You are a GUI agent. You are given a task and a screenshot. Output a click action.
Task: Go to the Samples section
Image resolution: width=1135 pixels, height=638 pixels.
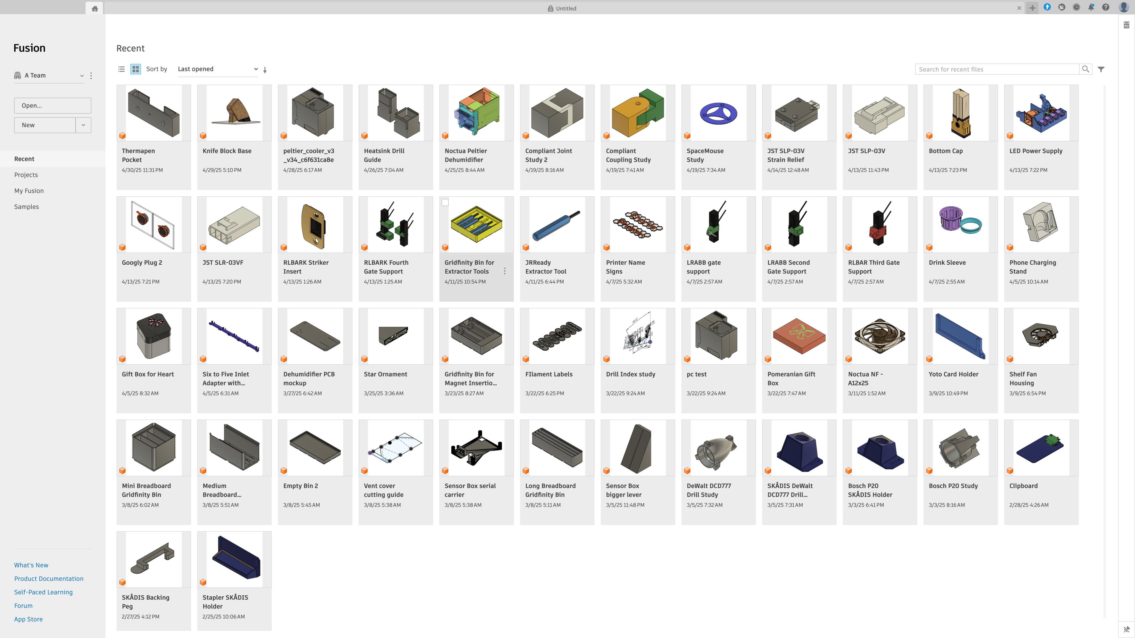[26, 206]
